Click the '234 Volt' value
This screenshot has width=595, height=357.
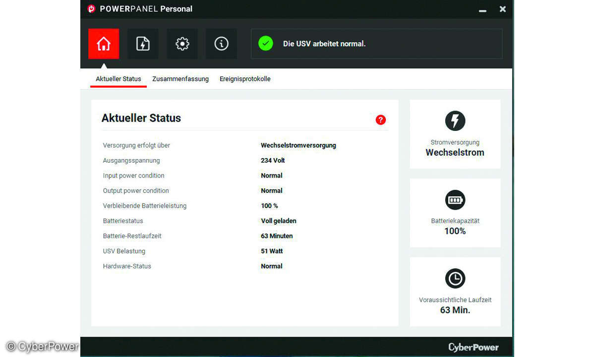[273, 161]
